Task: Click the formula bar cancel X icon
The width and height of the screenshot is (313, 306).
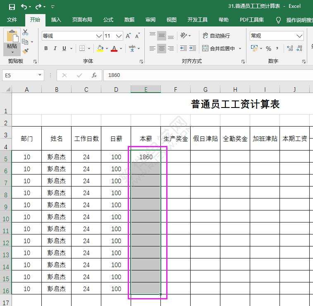Action: 64,75
